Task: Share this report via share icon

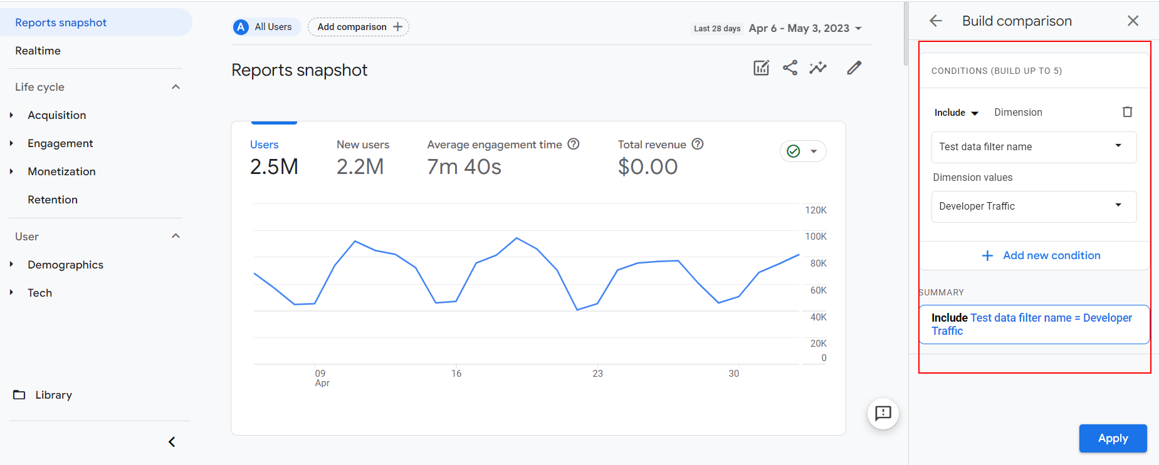Action: [x=790, y=68]
